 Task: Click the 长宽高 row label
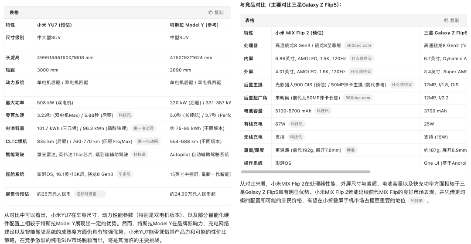point(13,58)
